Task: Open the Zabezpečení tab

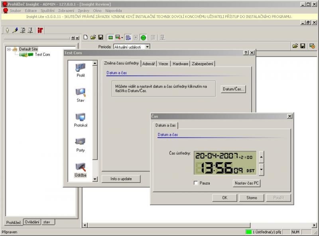Action: point(203,63)
